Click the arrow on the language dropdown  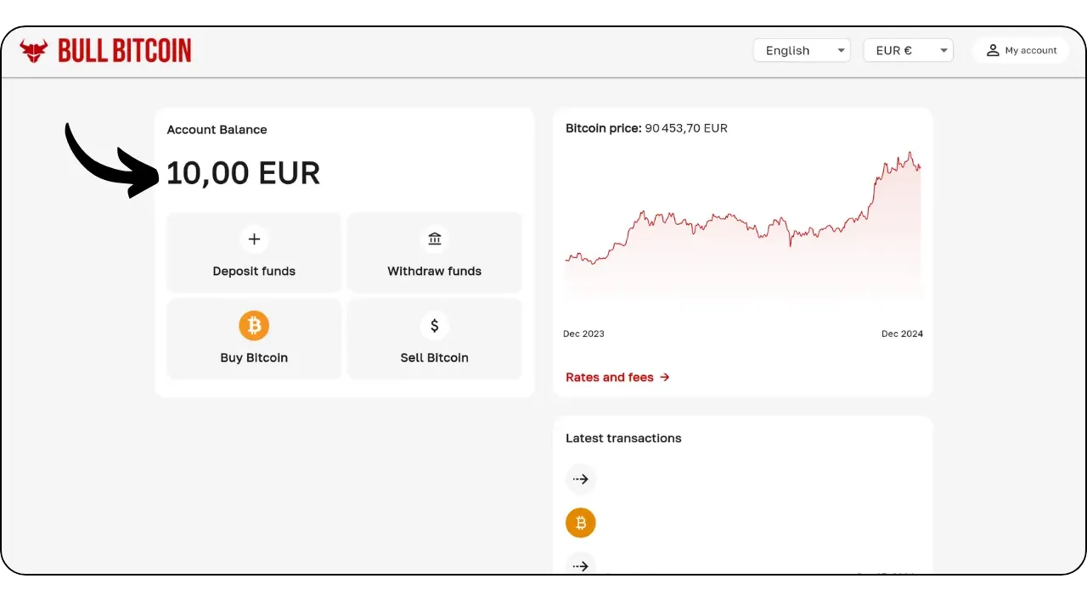[841, 51]
